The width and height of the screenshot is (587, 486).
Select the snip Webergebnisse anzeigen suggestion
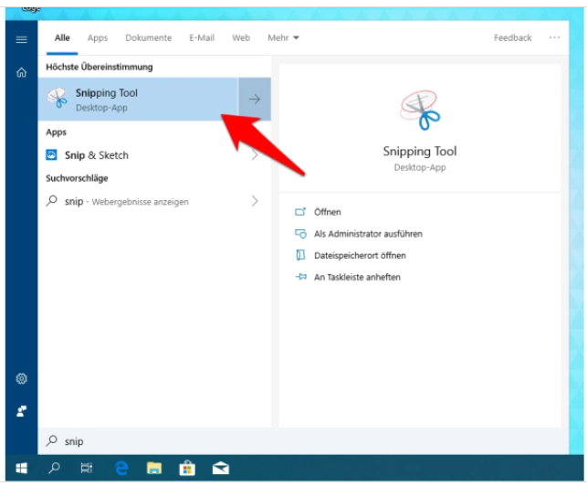pos(154,201)
